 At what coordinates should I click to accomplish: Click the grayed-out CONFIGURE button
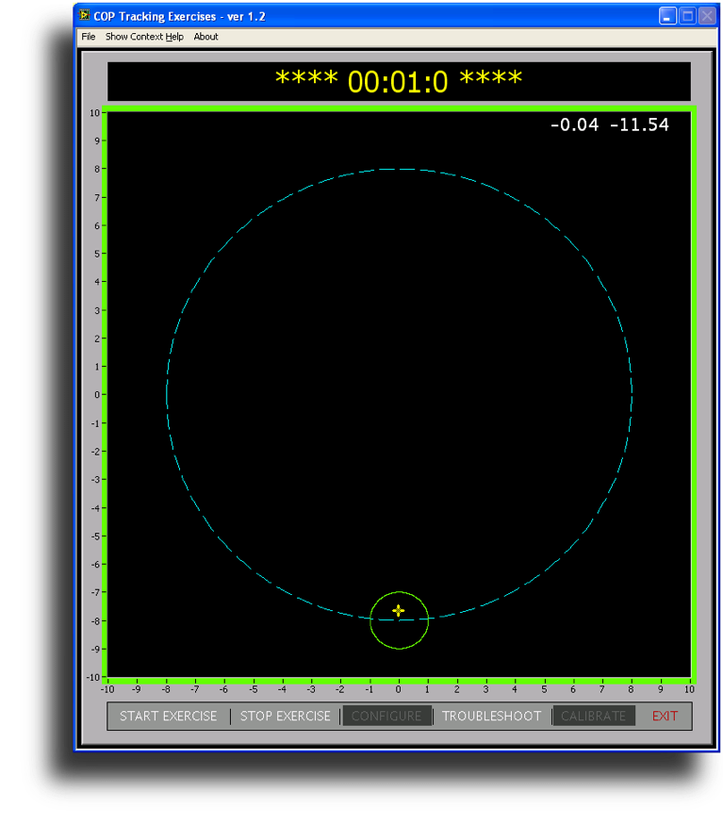pyautogui.click(x=386, y=717)
